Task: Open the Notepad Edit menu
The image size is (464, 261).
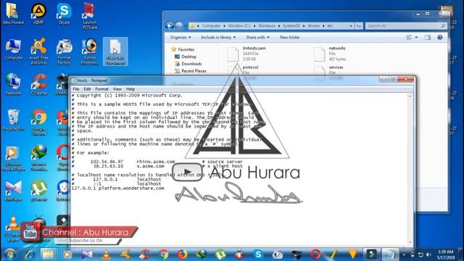Action: point(87,88)
